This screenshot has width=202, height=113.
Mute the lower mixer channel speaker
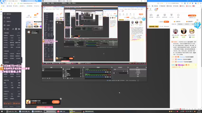(108, 77)
